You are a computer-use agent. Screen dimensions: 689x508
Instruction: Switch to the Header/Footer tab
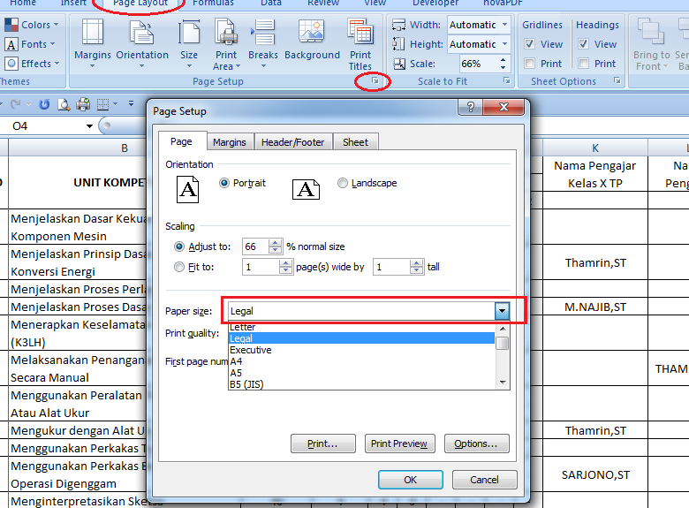(292, 142)
